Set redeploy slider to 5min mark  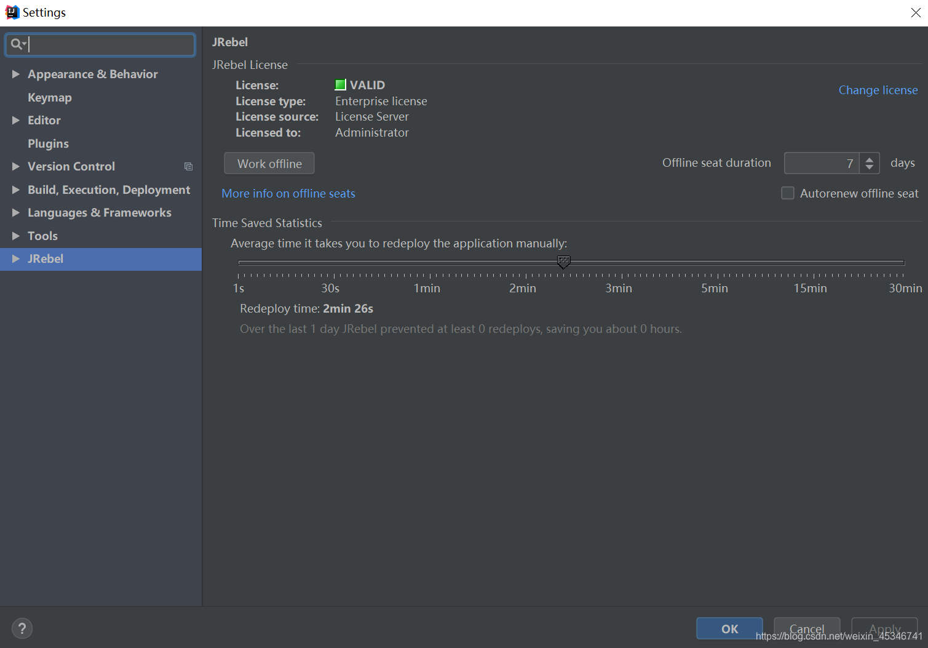(x=718, y=263)
